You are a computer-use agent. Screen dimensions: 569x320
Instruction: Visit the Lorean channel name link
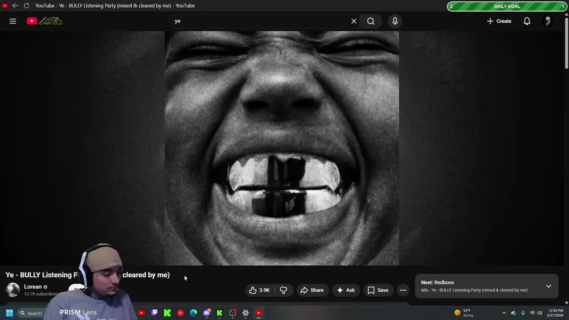click(x=33, y=287)
